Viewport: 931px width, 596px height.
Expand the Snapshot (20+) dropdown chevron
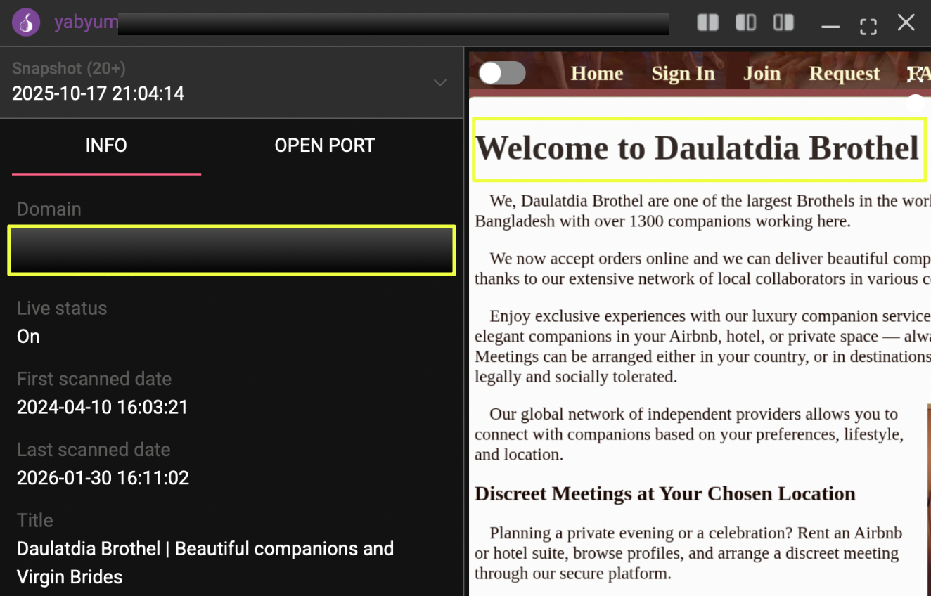pos(440,83)
